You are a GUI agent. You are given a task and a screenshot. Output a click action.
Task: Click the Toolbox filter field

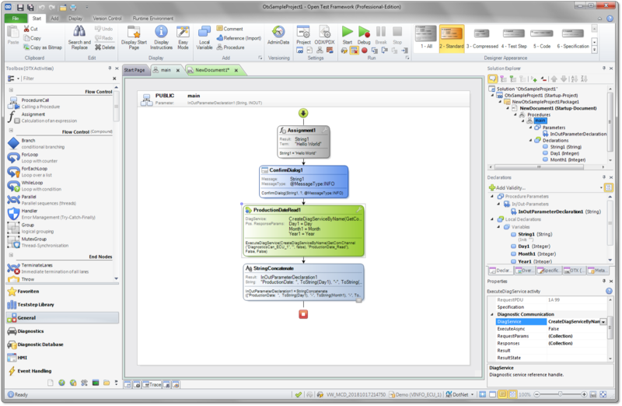tap(68, 79)
